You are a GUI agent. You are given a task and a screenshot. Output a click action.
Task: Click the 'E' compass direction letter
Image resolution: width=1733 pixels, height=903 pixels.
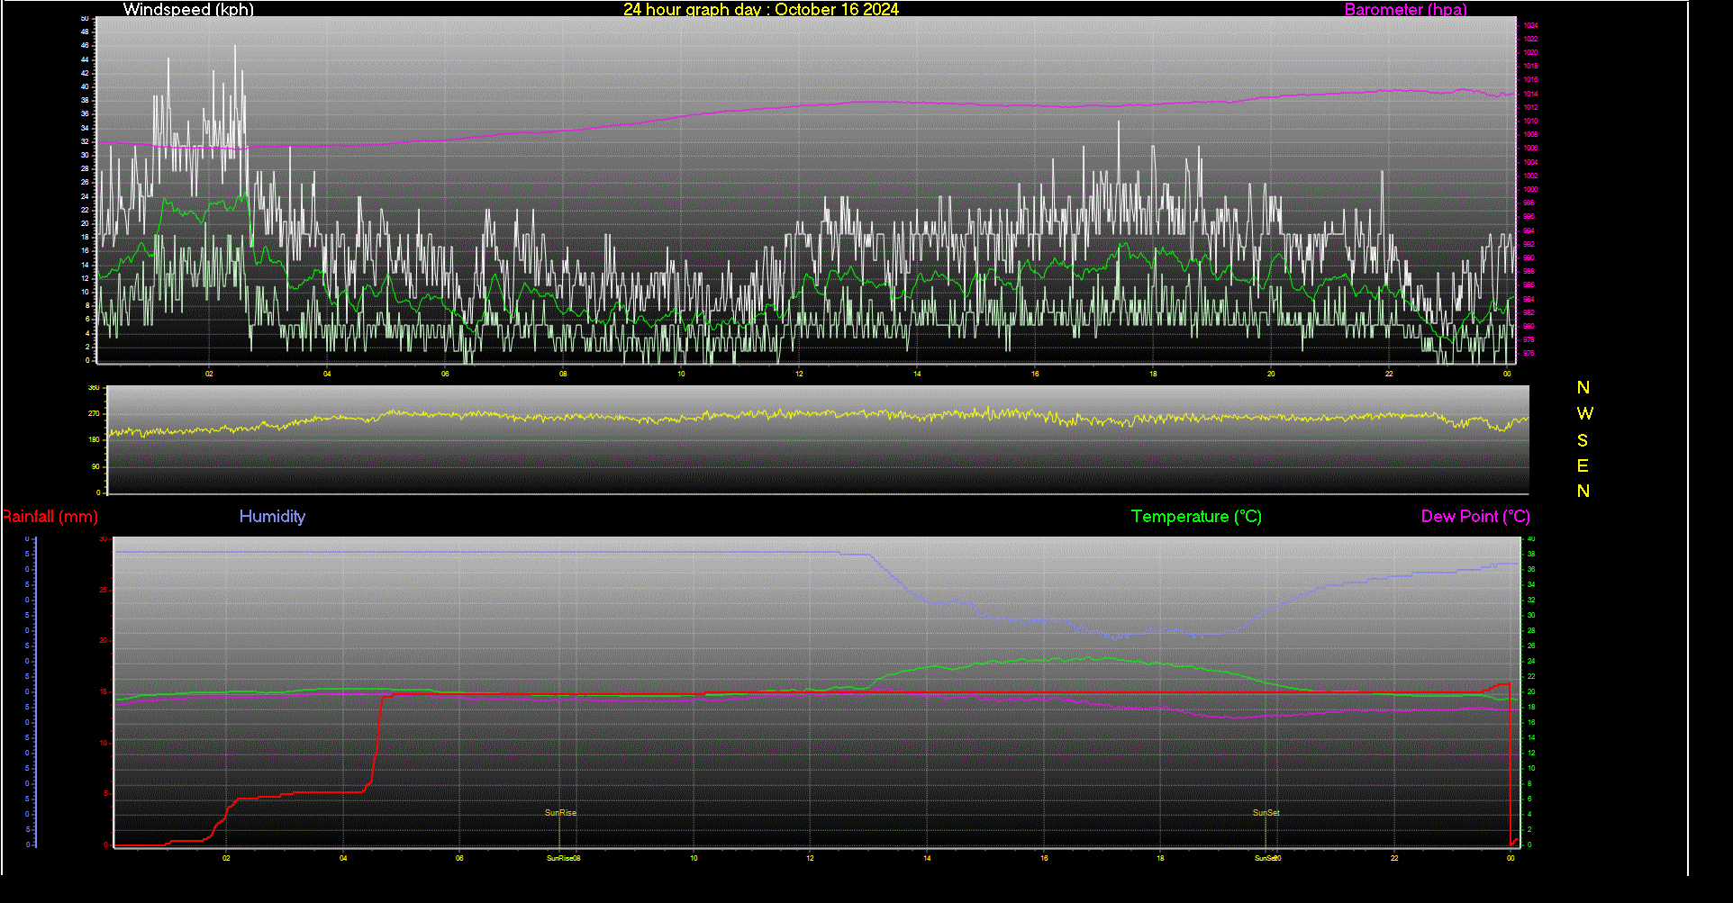(1583, 465)
